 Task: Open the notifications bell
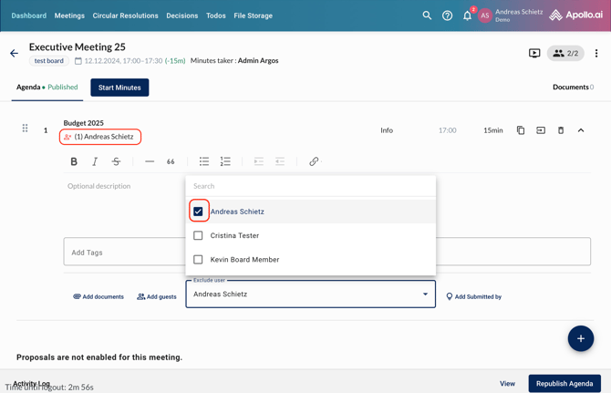(x=467, y=16)
